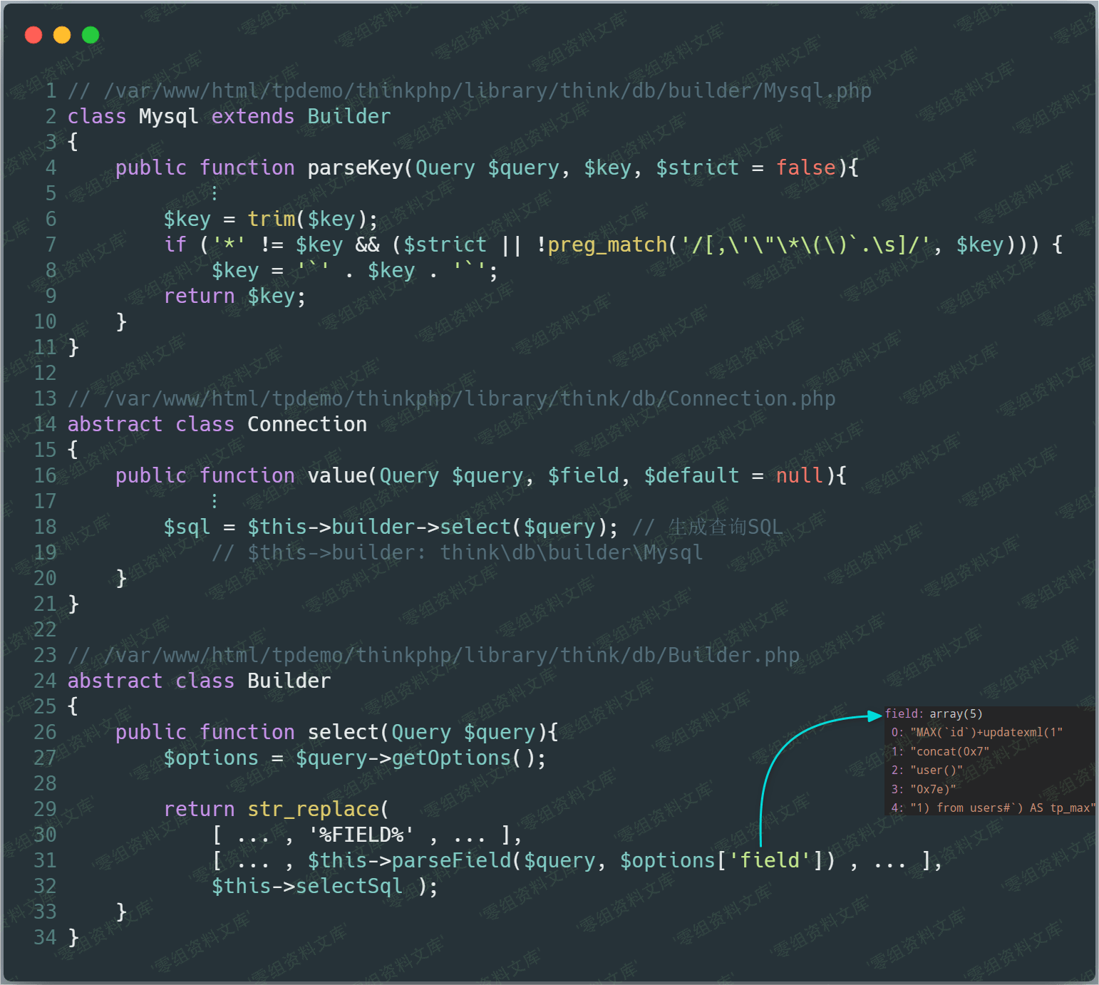This screenshot has height=985, width=1099.
Task: Click line number 26 in the gutter
Action: [x=45, y=732]
